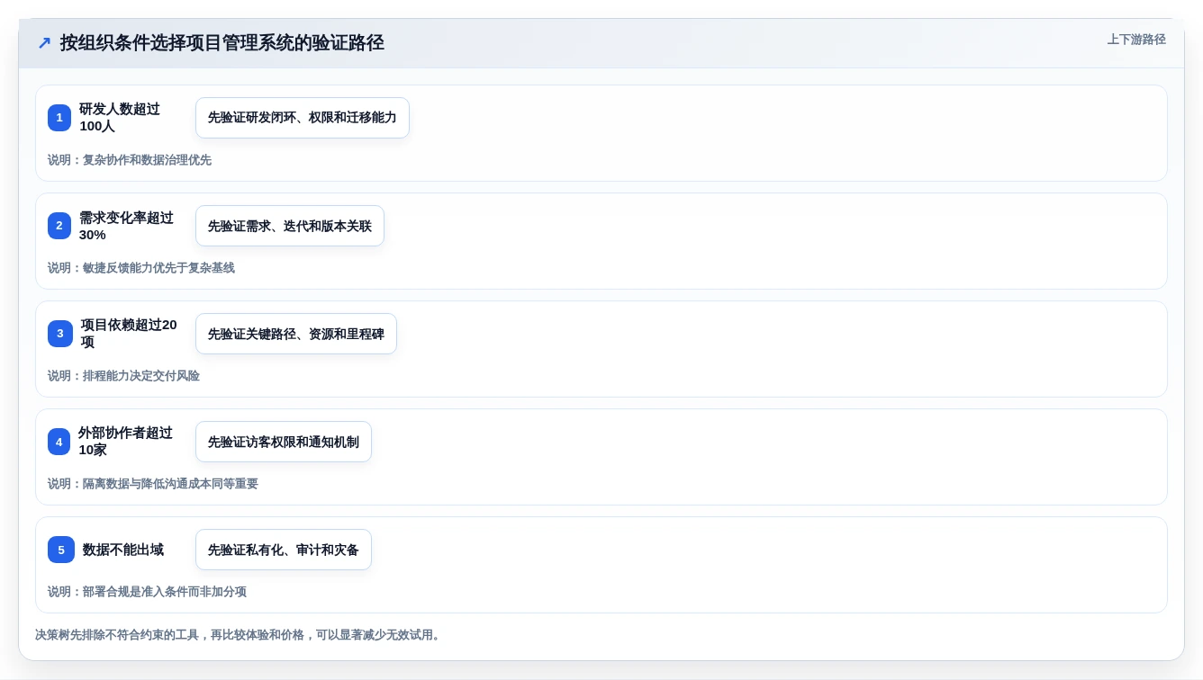Viewport: 1203px width, 680px height.
Task: Click note 说明：敏捷反馈能力优先于复杂基线
Action: tap(141, 268)
